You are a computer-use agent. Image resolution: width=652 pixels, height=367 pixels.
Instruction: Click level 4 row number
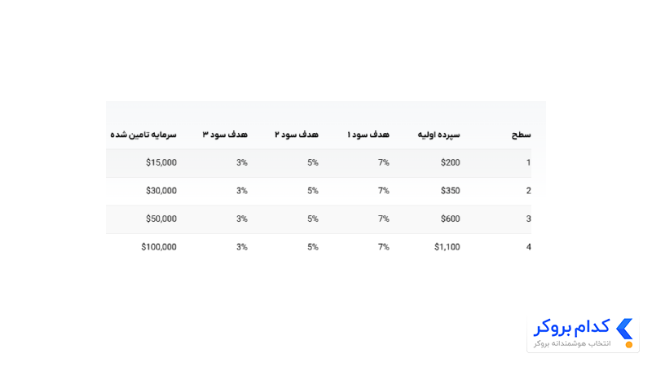[528, 247]
